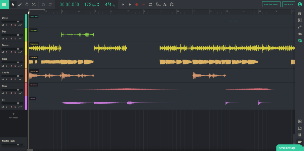Solo the Chords track
Image resolution: width=304 pixels, height=151 pixels.
click(6, 79)
